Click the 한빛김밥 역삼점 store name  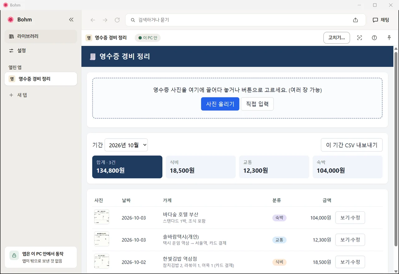[x=180, y=259]
